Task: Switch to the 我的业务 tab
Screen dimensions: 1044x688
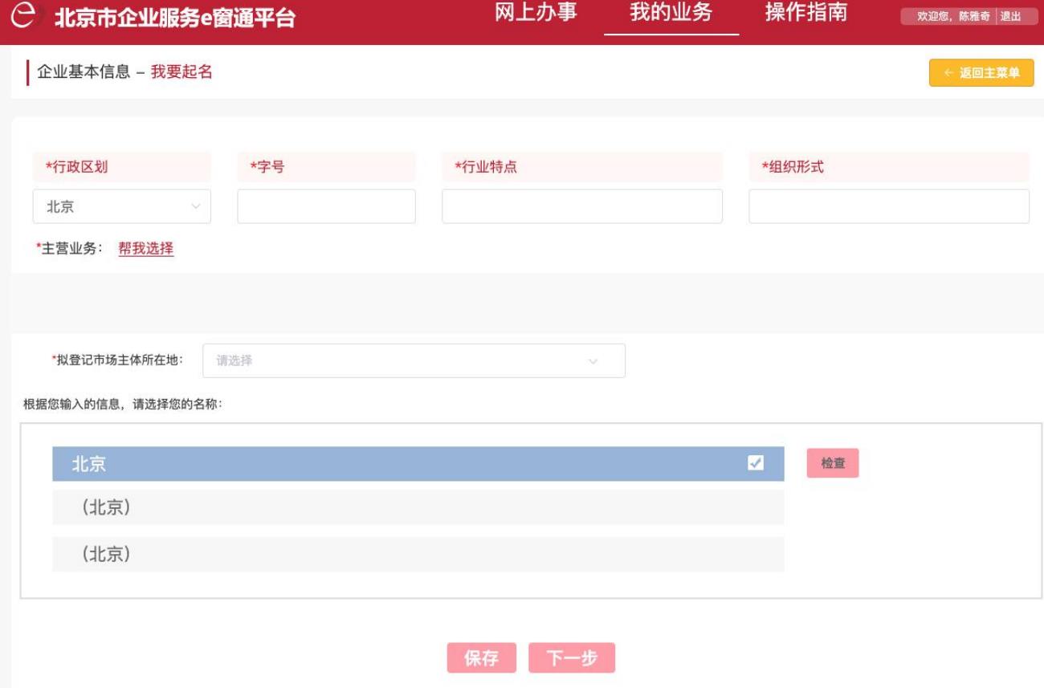Action: (671, 14)
